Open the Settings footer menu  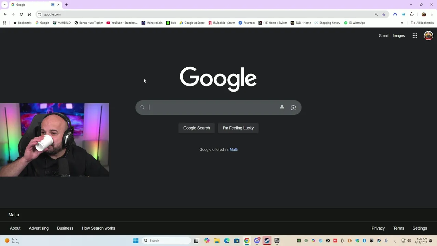coord(420,228)
